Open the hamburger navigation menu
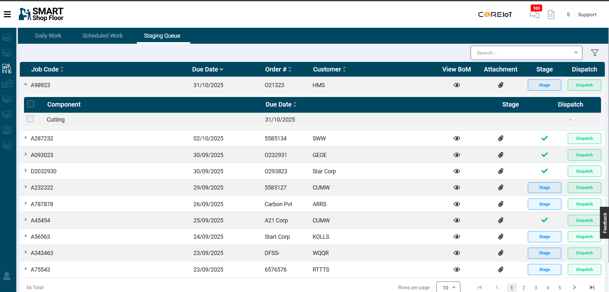 click(7, 14)
